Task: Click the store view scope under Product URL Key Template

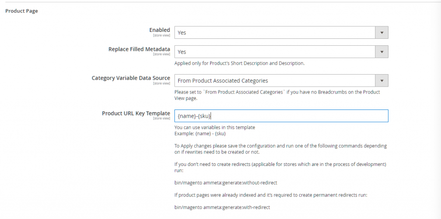Action: [x=161, y=119]
